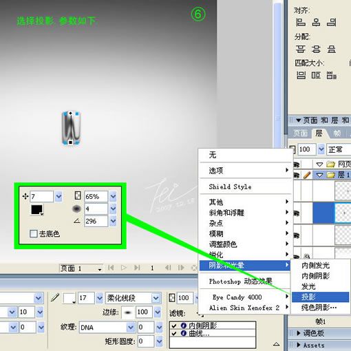This screenshot has height=351, width=351.
Task: Click the pencil stroke icon in properties
Action: 55,297
